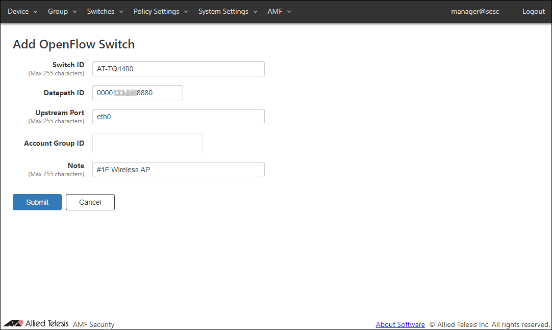This screenshot has height=330, width=552.
Task: Click the AMF Security footer text
Action: click(94, 324)
